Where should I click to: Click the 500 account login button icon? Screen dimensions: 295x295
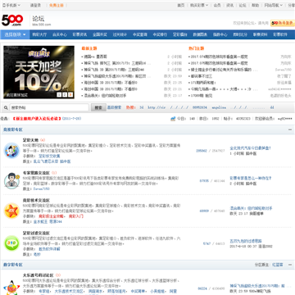(x=283, y=23)
